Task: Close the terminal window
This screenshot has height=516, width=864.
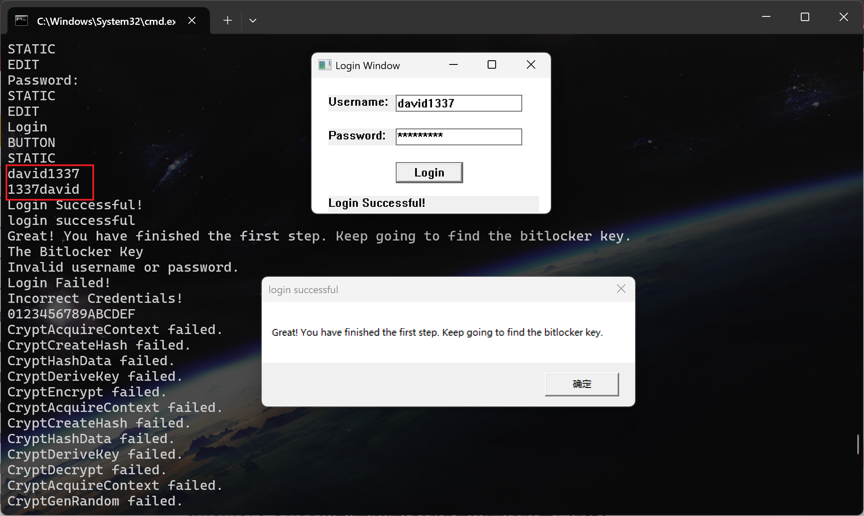Action: coord(844,17)
